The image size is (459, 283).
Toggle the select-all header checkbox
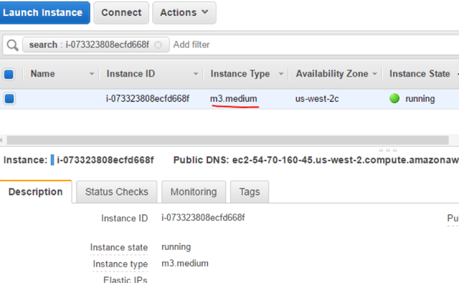point(9,74)
